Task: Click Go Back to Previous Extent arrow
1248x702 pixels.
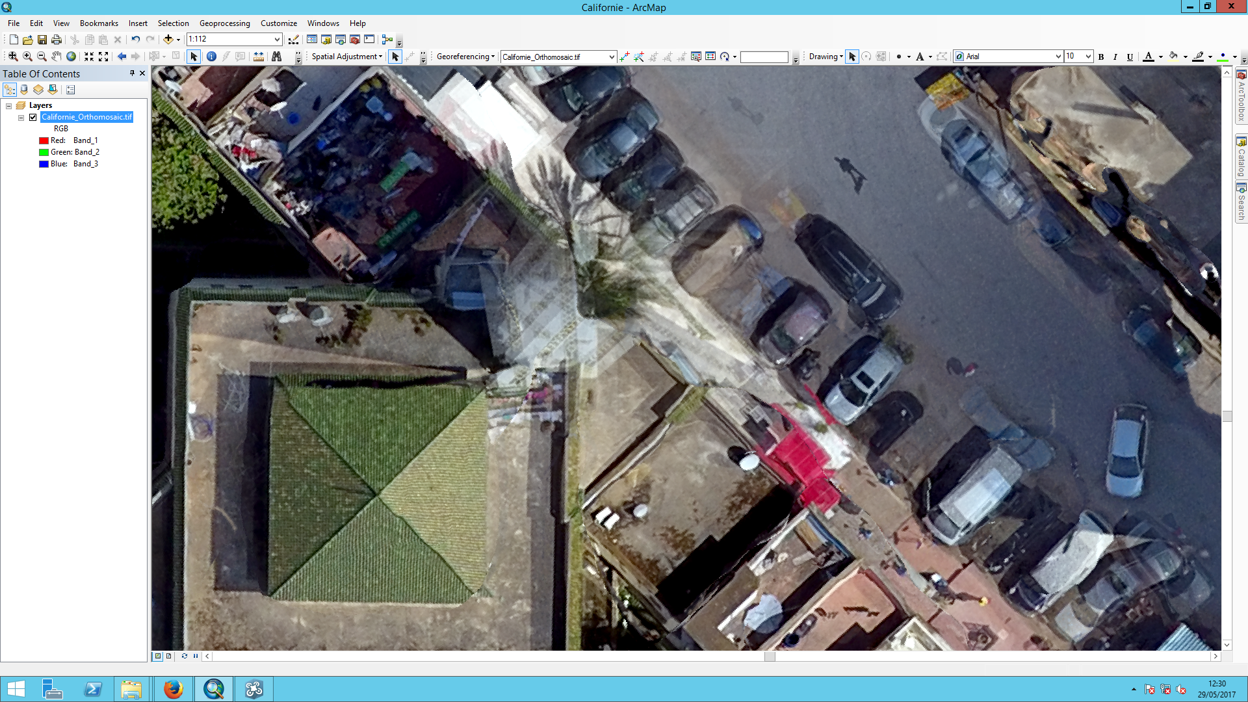Action: pyautogui.click(x=122, y=57)
